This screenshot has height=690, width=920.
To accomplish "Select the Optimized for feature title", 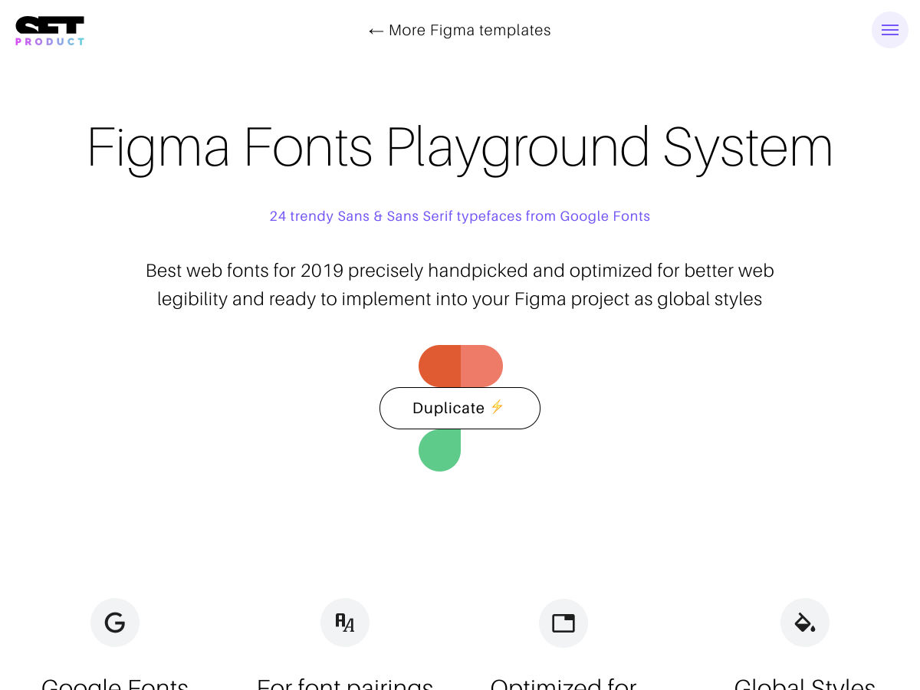I will click(563, 683).
